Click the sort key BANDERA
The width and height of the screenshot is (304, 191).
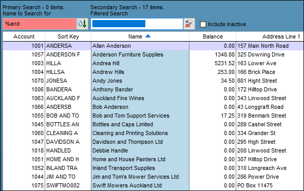59,89
